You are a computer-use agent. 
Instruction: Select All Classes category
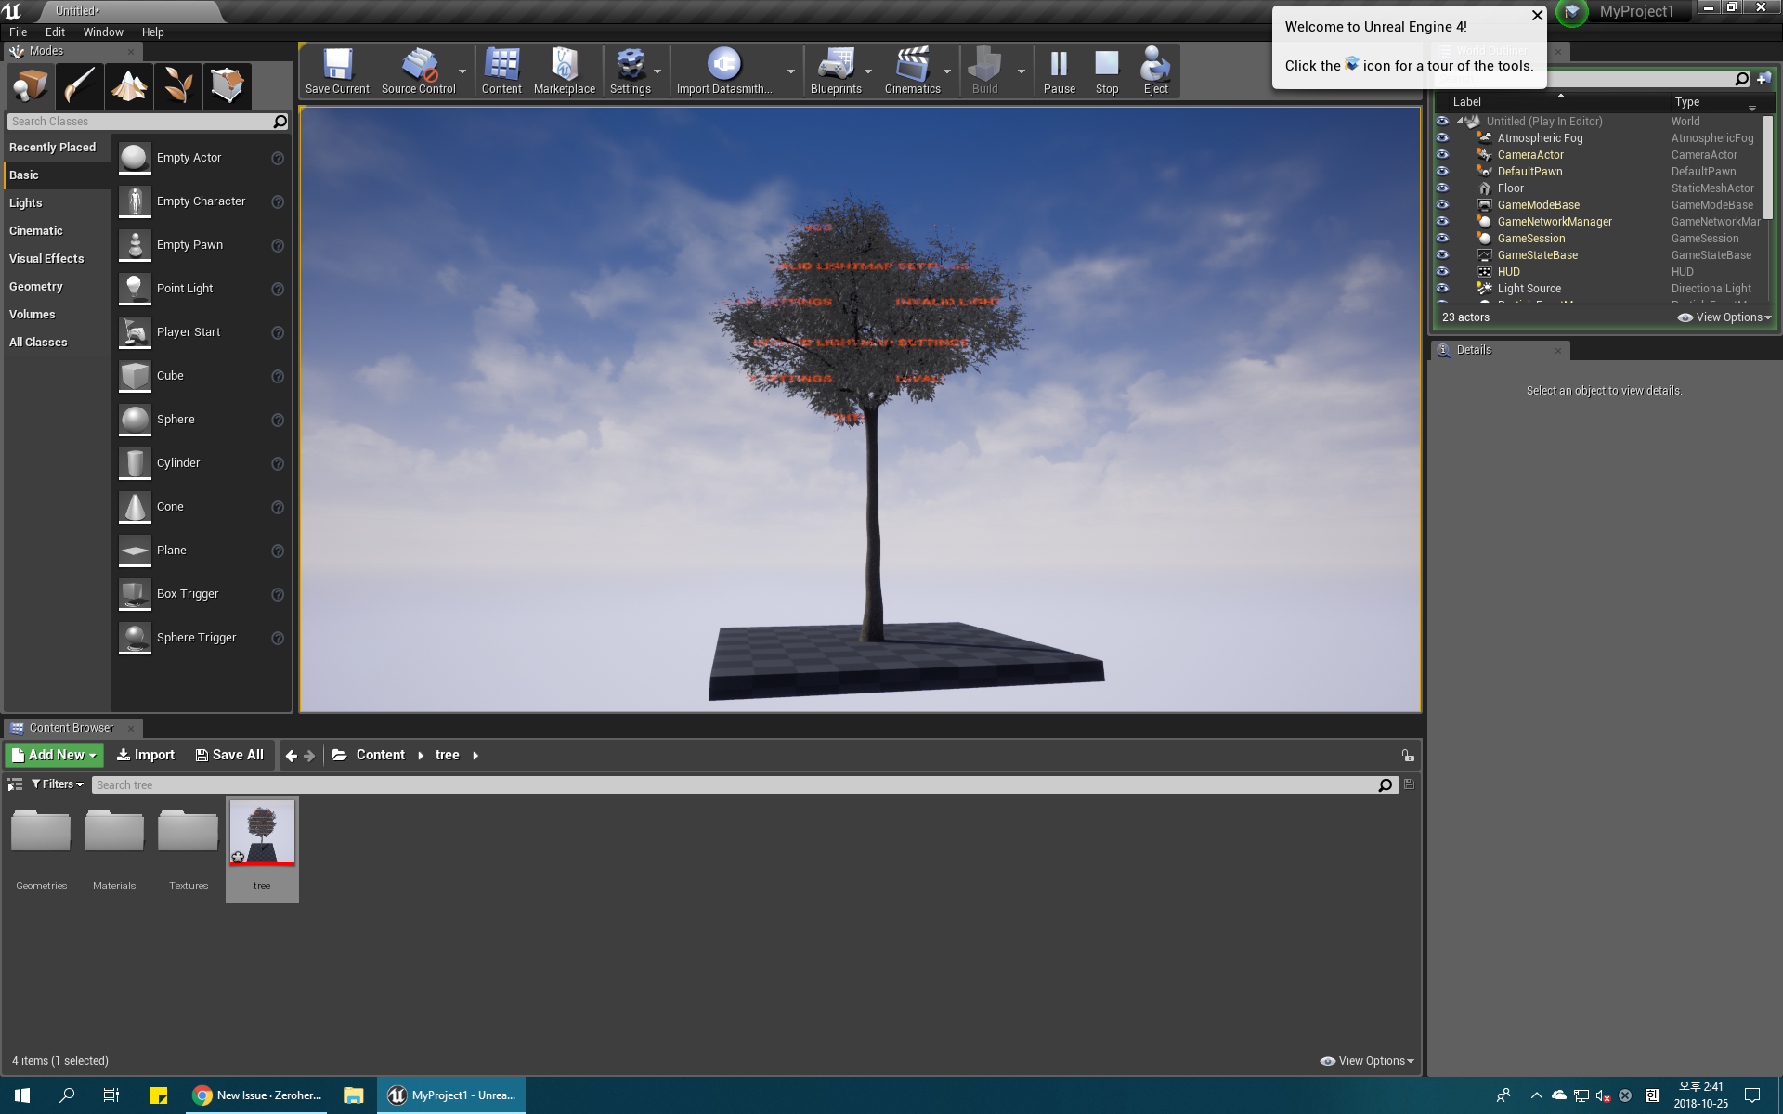pos(57,343)
